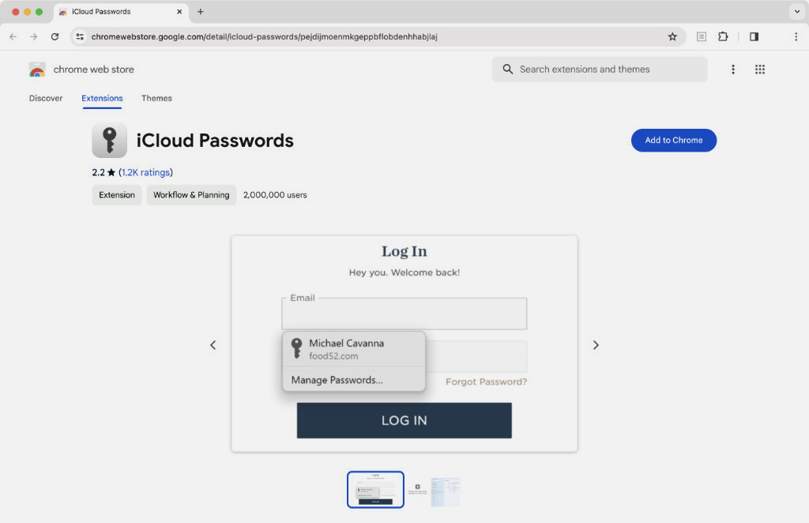Show previous screenshot with left chevron
Screen dimensions: 809x523
(213, 345)
